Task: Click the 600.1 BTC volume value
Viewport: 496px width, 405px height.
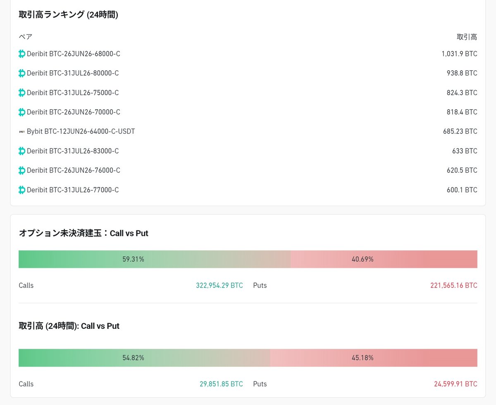Action: (x=462, y=190)
